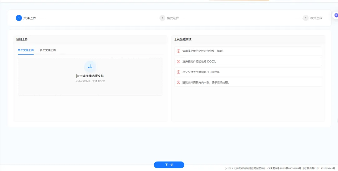Click the 上传注意事项 panel heading

coord(183,40)
